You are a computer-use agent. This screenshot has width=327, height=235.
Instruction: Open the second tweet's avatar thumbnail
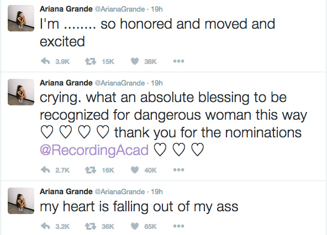click(x=21, y=92)
